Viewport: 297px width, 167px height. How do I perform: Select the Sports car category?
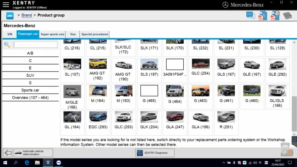tap(30, 90)
